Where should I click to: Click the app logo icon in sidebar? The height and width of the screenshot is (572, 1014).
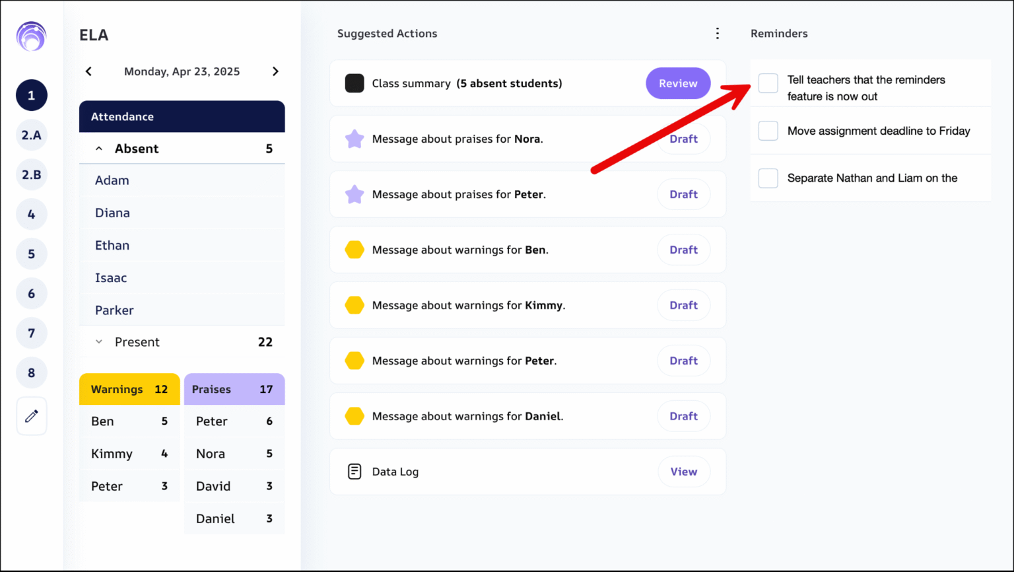(31, 36)
